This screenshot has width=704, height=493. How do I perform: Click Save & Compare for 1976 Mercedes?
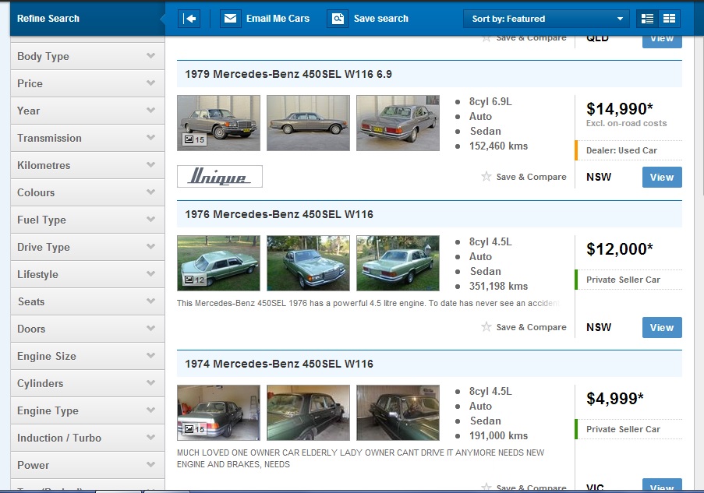(x=531, y=327)
